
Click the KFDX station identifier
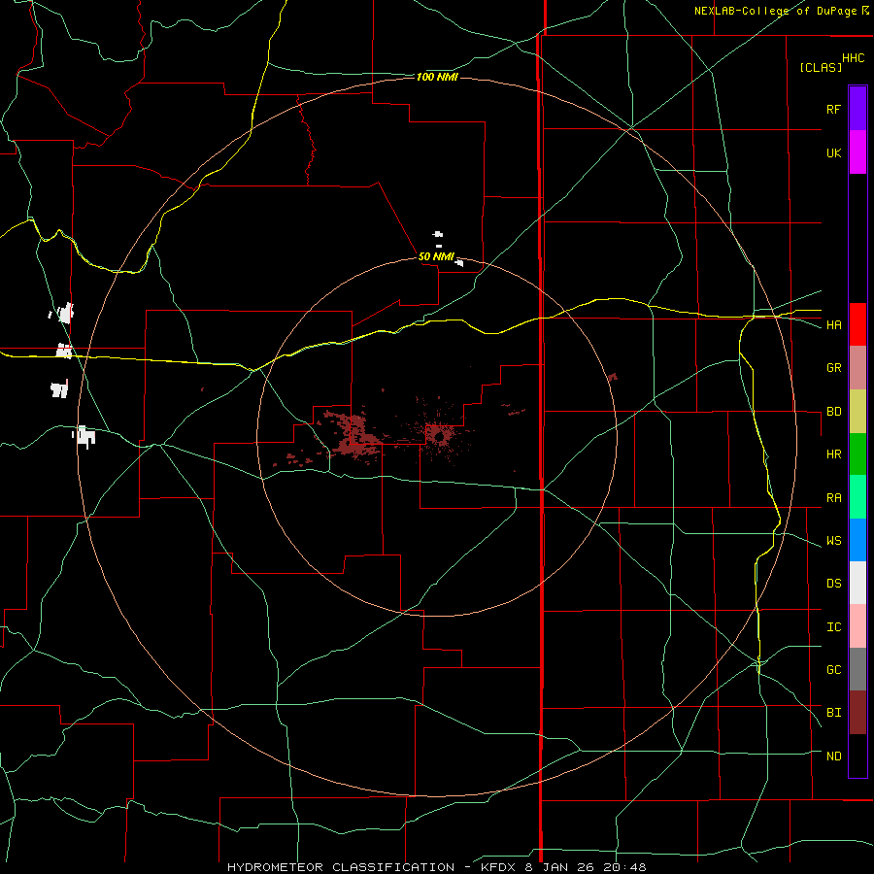(x=498, y=867)
